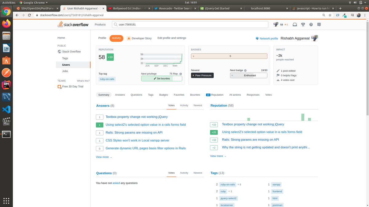Reload the page with refresh icon

click(x=30, y=15)
